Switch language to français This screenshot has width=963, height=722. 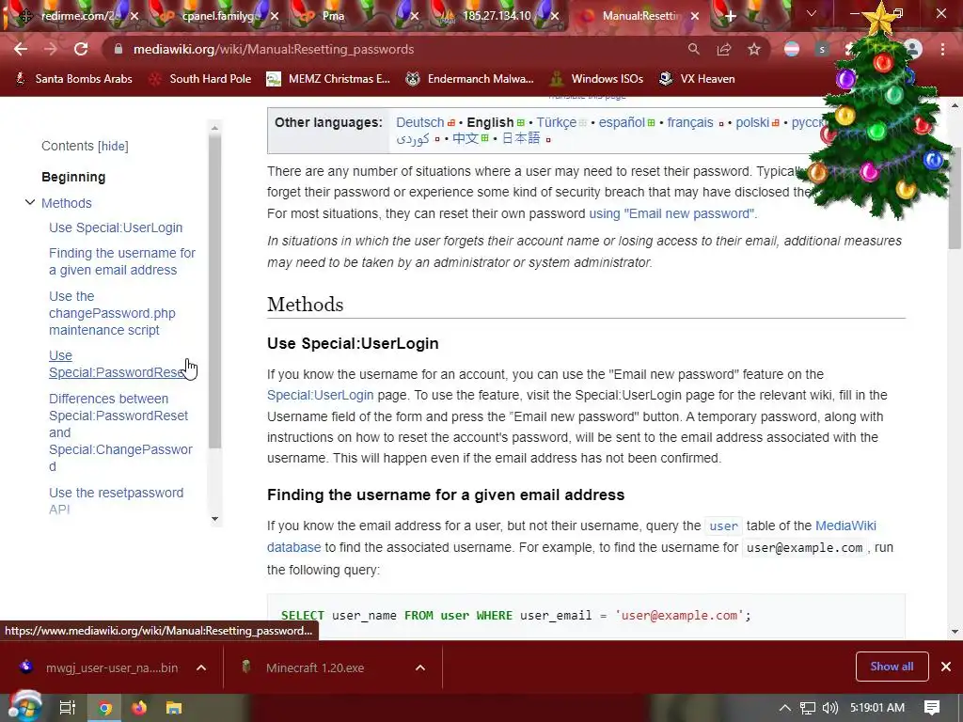tap(690, 122)
